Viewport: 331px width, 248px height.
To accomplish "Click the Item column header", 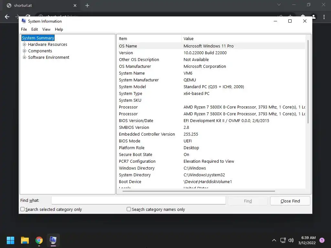I will [x=149, y=39].
